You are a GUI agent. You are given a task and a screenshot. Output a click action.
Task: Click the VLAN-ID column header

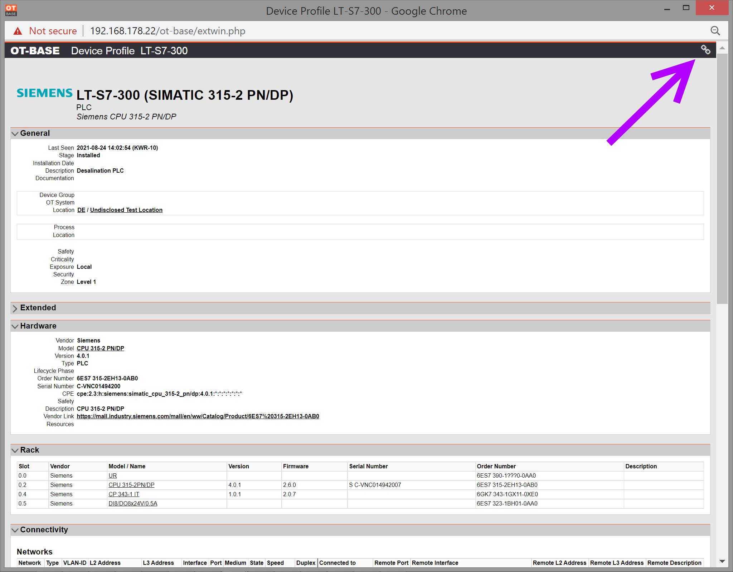pos(75,563)
